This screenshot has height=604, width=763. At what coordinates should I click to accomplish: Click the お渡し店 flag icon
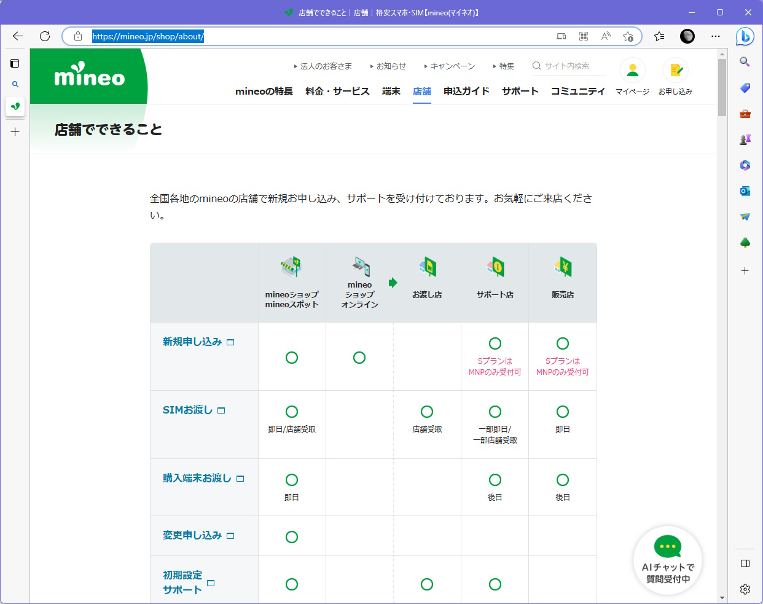click(428, 267)
